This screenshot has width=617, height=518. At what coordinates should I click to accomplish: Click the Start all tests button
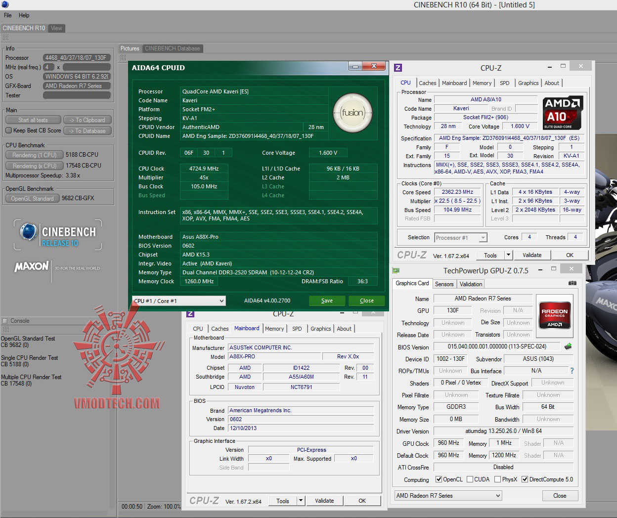(33, 120)
